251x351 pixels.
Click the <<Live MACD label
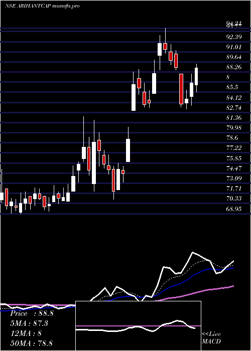tap(211, 338)
